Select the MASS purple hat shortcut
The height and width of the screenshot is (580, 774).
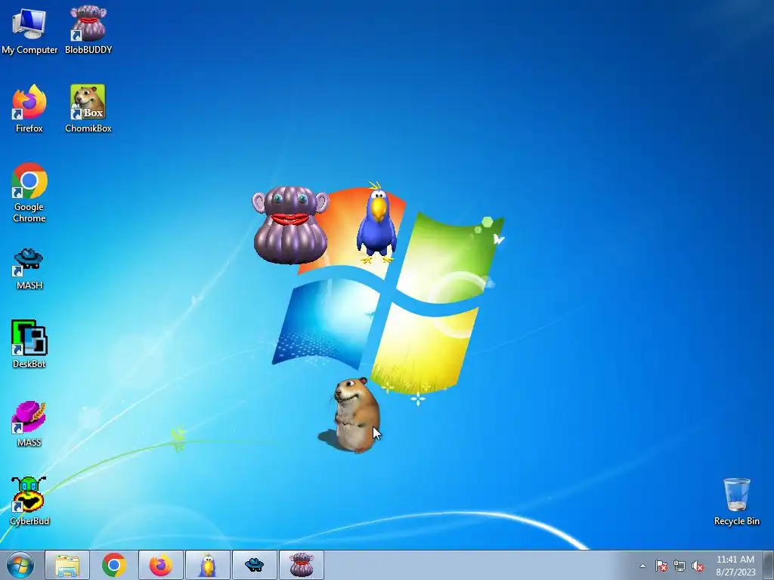pos(29,423)
